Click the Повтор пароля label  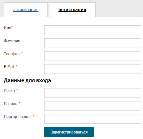[x=18, y=117]
